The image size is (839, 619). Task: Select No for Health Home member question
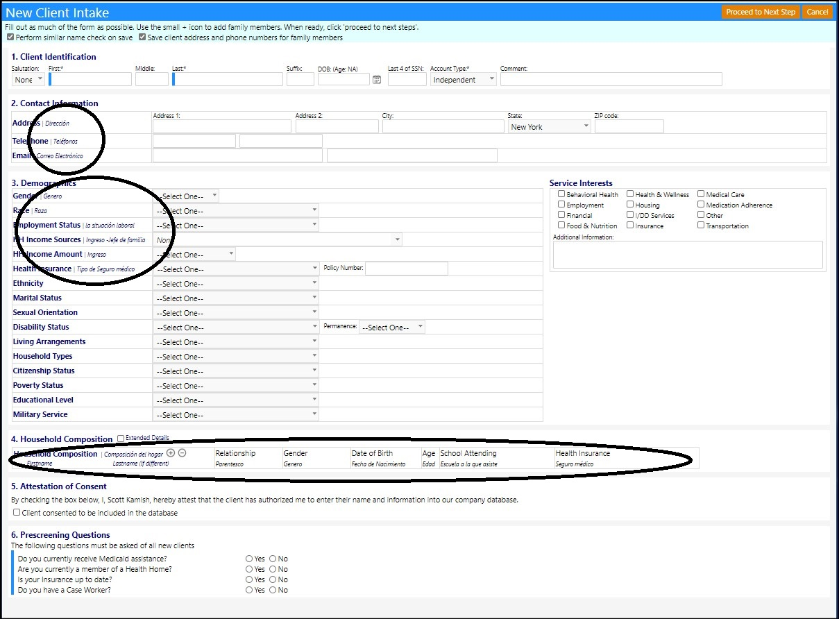(x=273, y=569)
